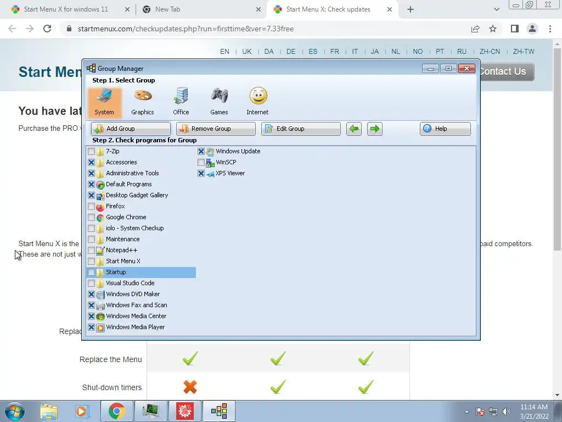Screen dimensions: 562x422
Task: Open the Windows Start orb
Action: [x=15, y=411]
